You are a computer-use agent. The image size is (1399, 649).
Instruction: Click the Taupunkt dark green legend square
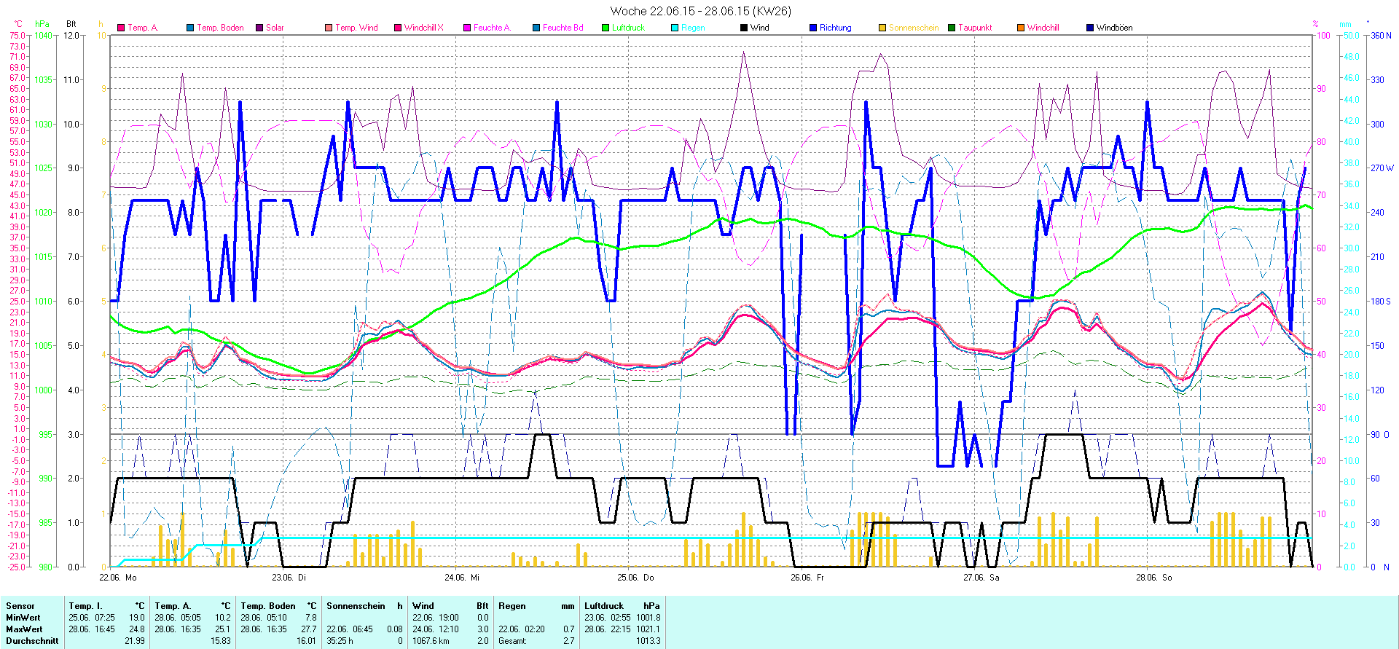952,28
